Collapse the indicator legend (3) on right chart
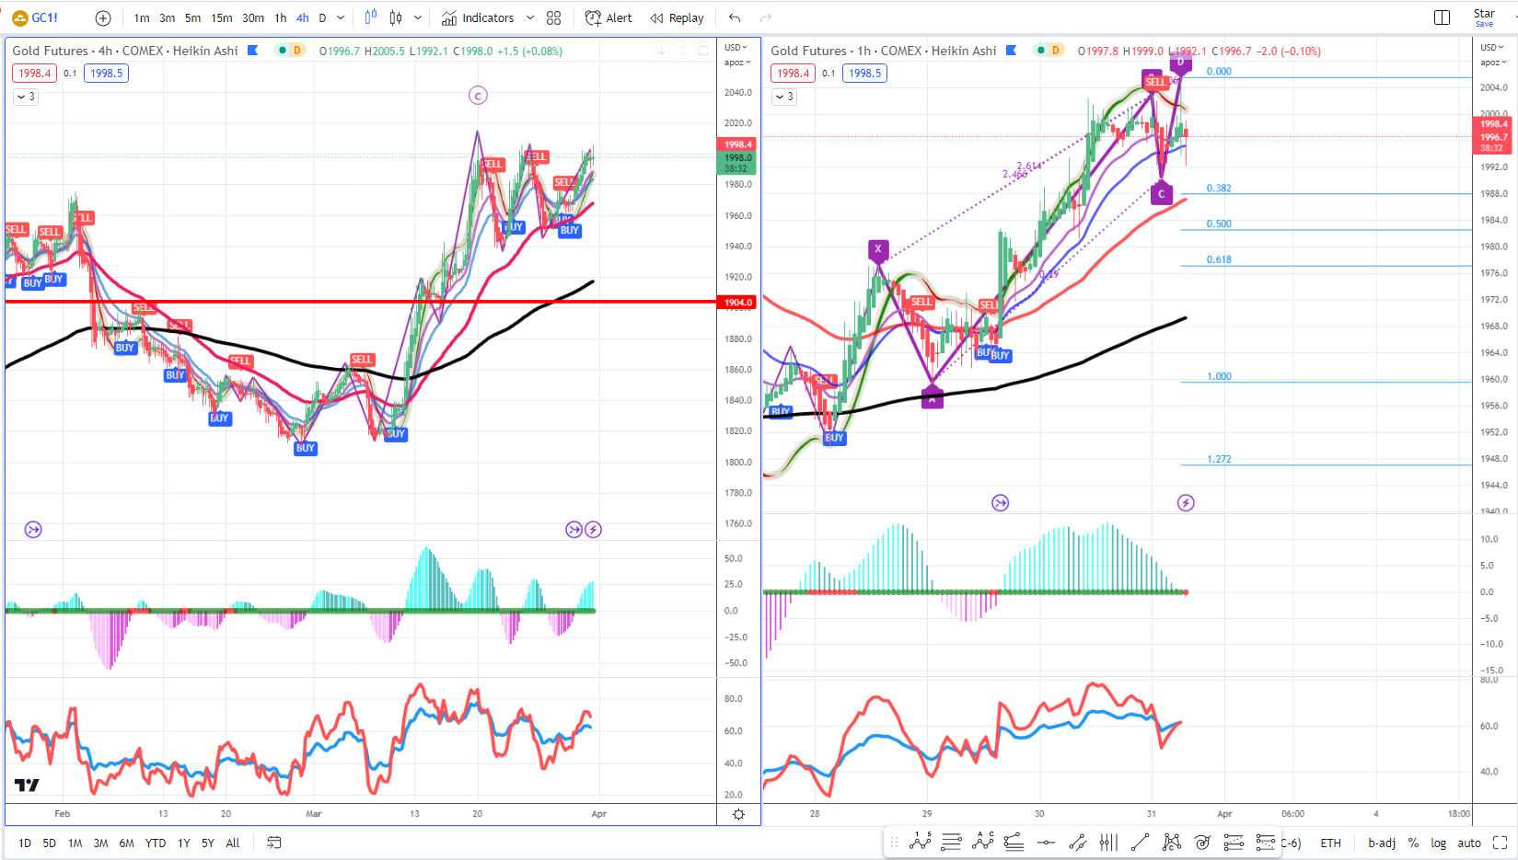Screen dimensions: 1518x860 tap(784, 97)
